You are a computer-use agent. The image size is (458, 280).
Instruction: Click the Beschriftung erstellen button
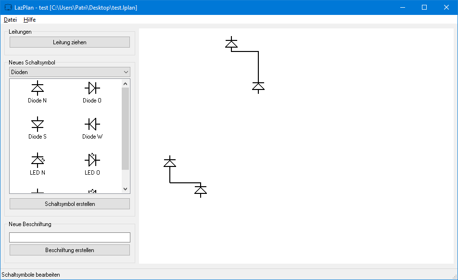pyautogui.click(x=70, y=250)
